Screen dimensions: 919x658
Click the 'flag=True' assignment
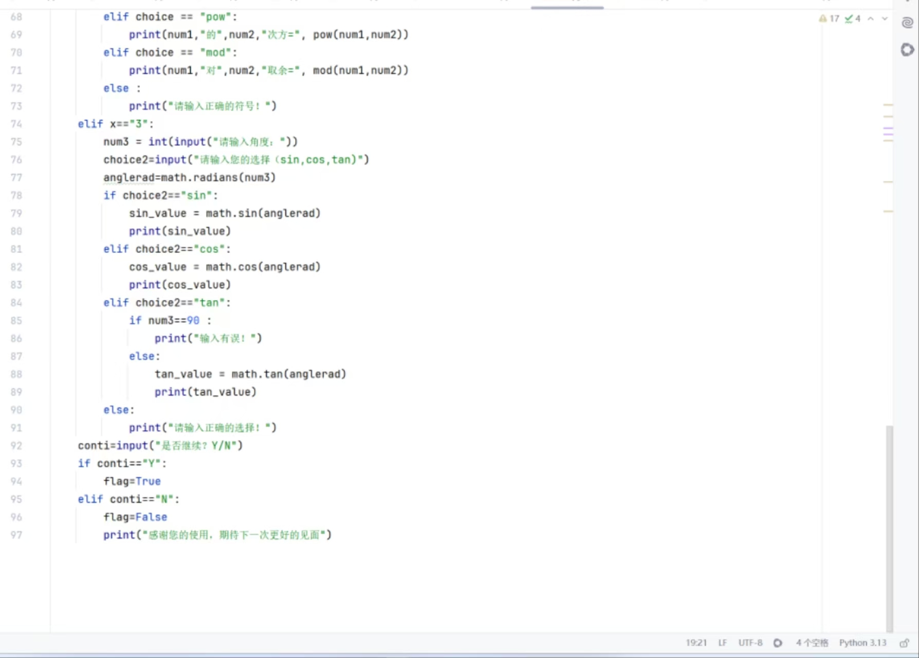(132, 482)
